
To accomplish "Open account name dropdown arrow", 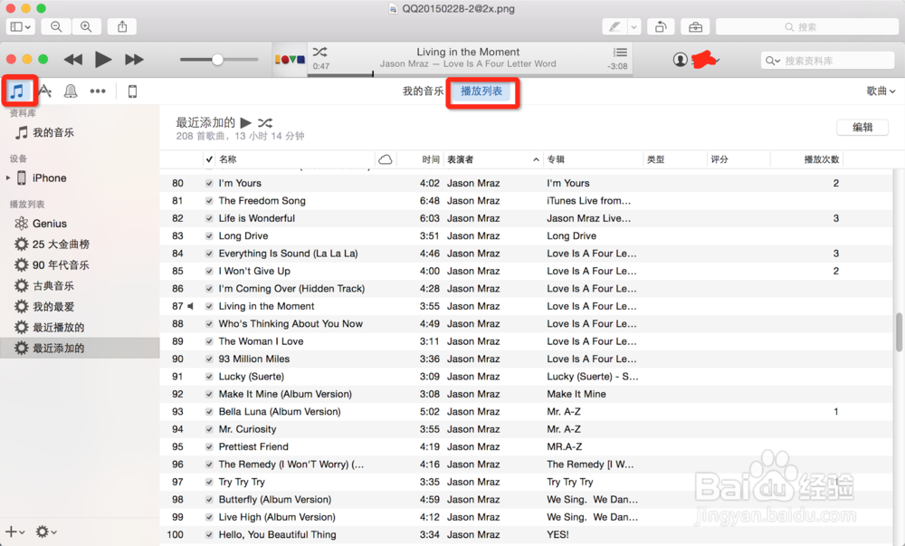I will click(x=717, y=60).
